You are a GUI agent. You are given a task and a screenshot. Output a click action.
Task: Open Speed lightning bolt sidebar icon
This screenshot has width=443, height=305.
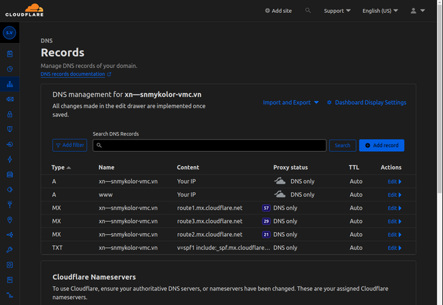click(x=10, y=159)
